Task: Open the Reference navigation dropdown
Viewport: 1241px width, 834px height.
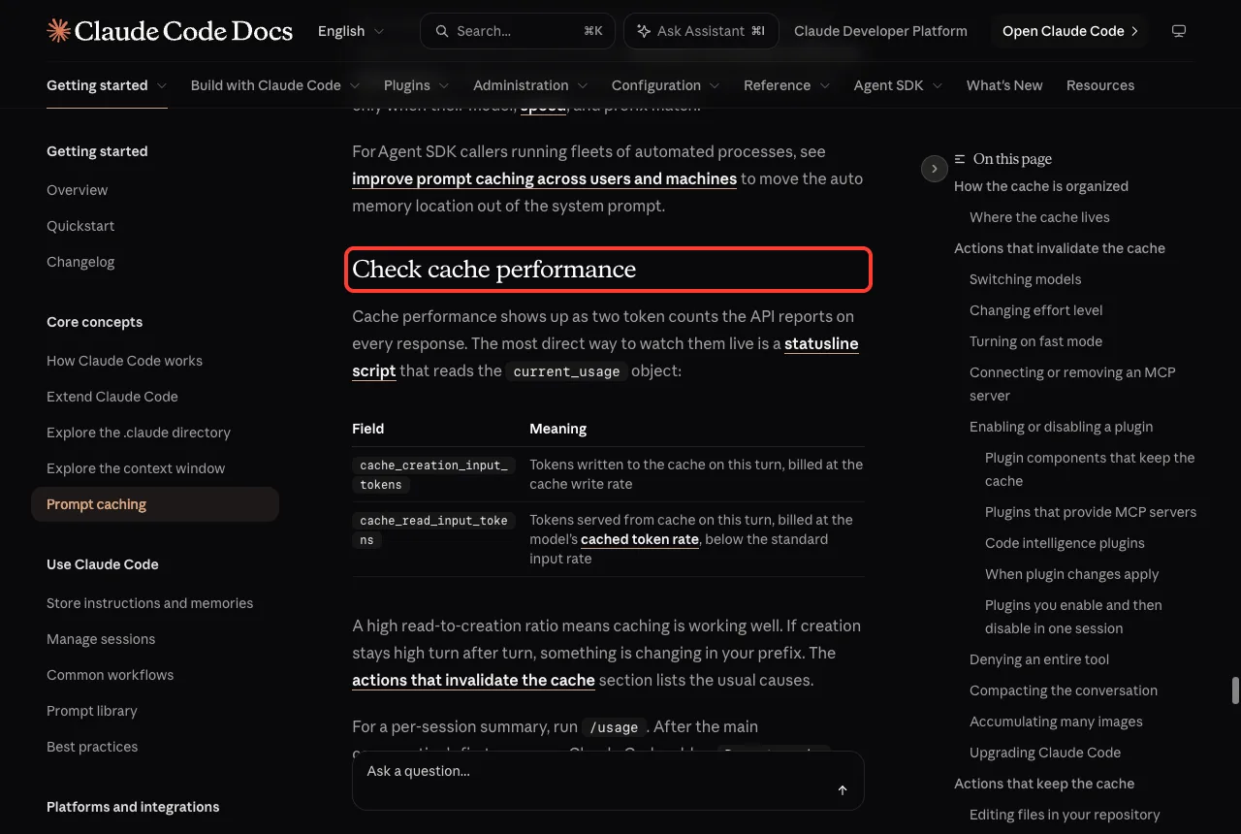Action: click(x=787, y=85)
